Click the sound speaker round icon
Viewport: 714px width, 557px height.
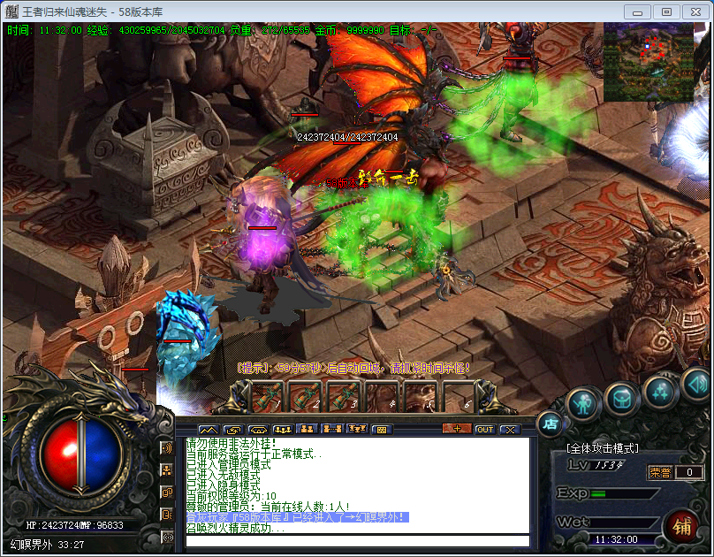[696, 384]
